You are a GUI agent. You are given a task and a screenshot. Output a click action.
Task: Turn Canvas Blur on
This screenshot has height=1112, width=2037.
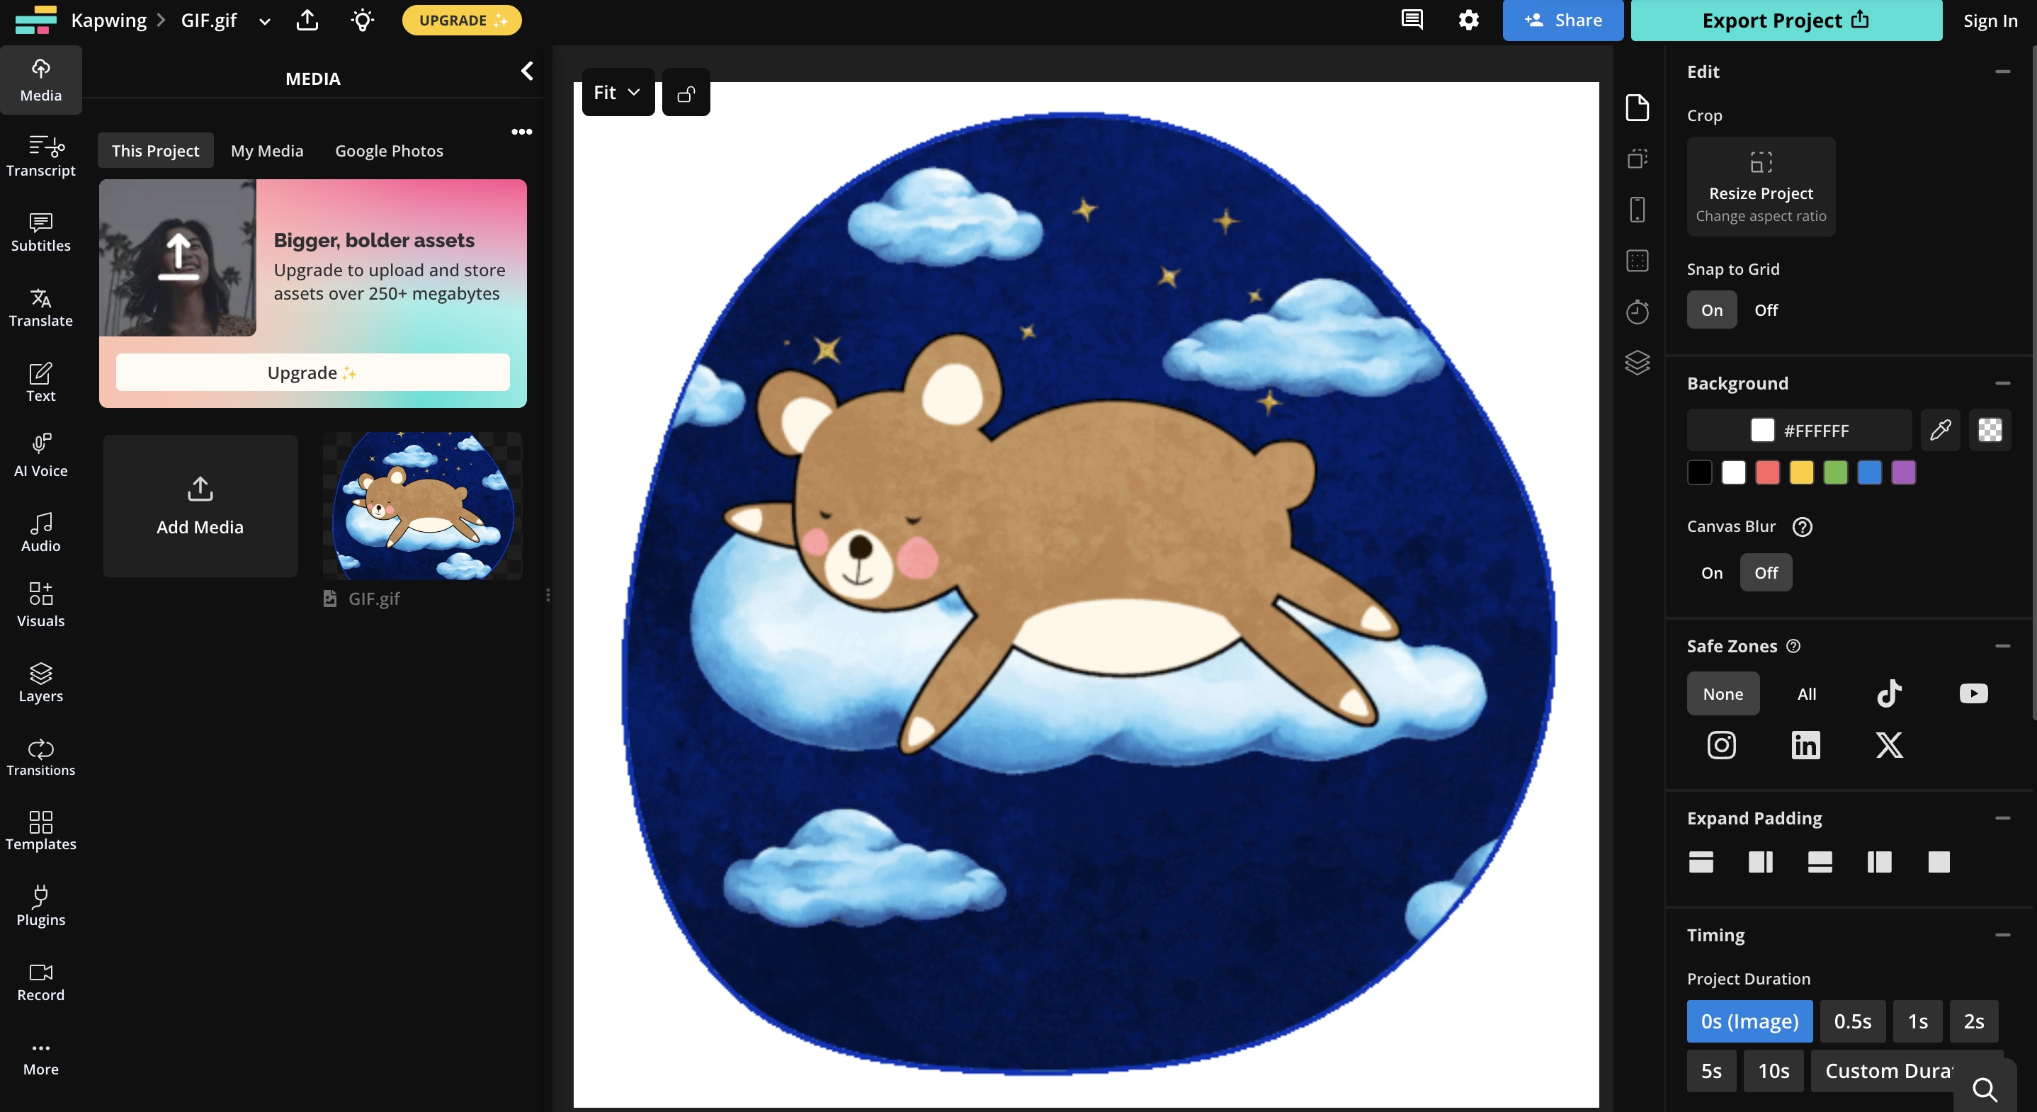tap(1711, 572)
